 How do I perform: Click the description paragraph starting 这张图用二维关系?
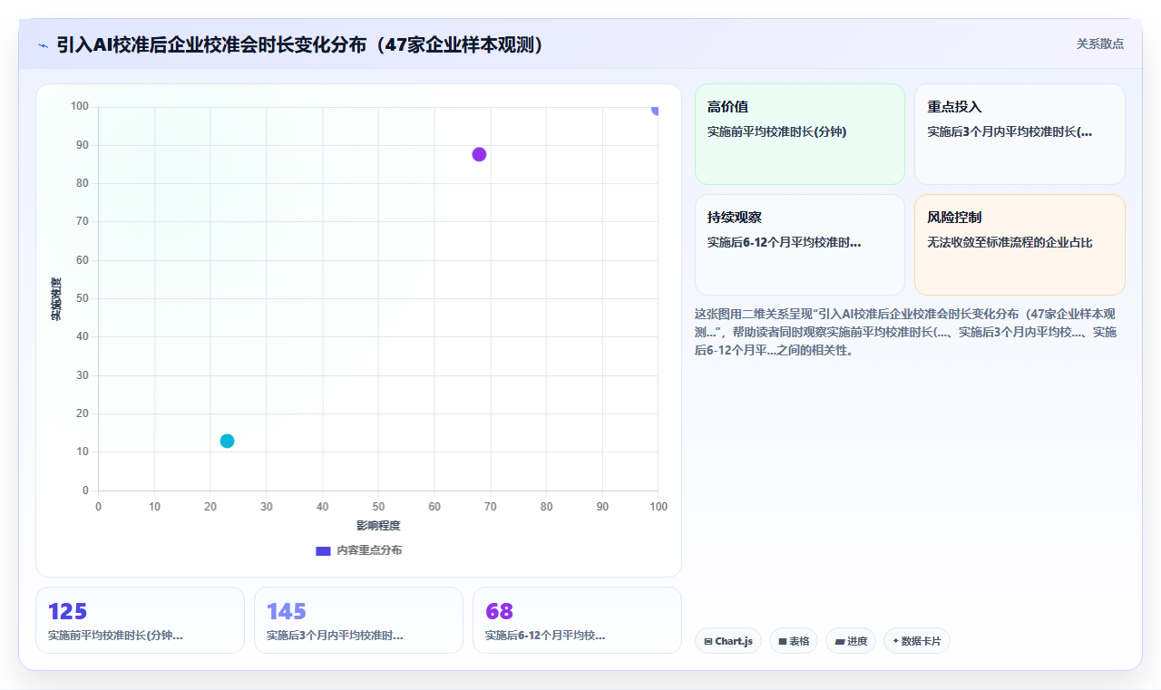(x=907, y=332)
